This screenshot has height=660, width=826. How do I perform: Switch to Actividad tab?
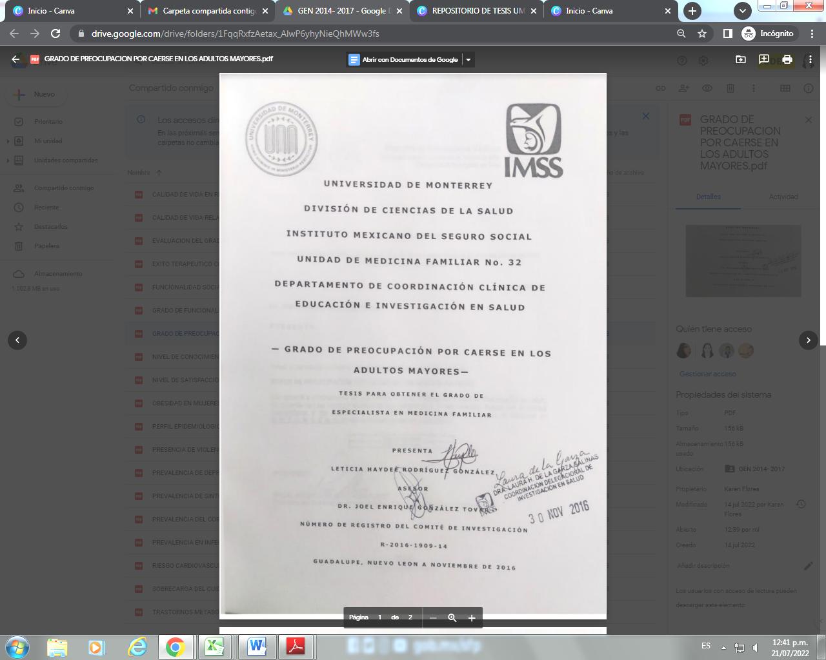click(x=783, y=197)
